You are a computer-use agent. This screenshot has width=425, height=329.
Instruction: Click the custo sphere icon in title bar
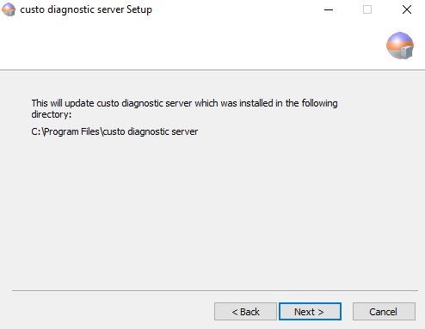pyautogui.click(x=9, y=9)
